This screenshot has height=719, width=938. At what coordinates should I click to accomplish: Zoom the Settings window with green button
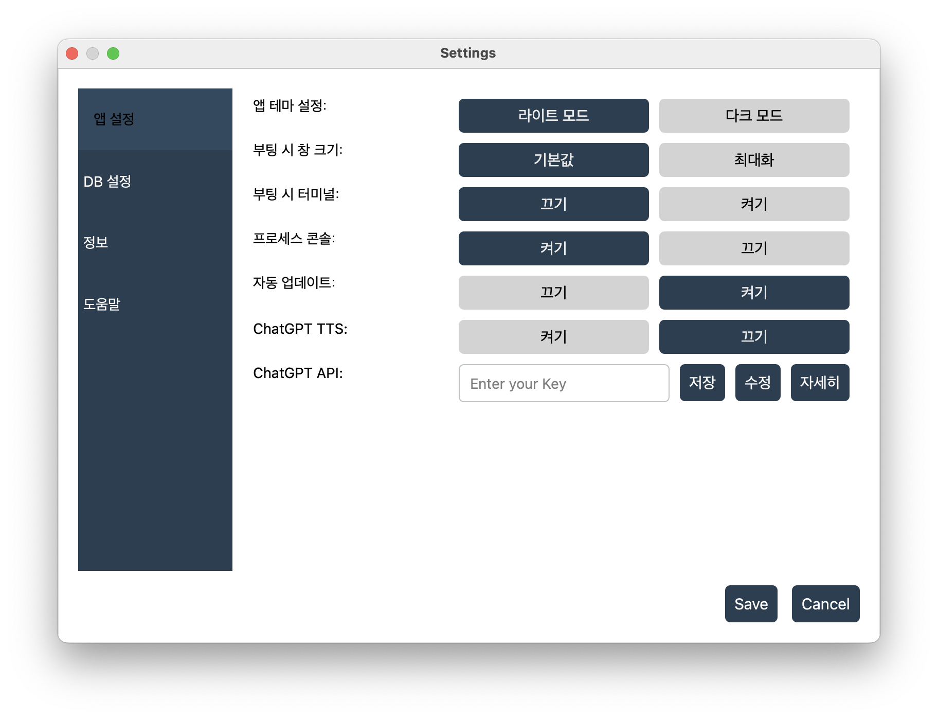click(x=113, y=53)
